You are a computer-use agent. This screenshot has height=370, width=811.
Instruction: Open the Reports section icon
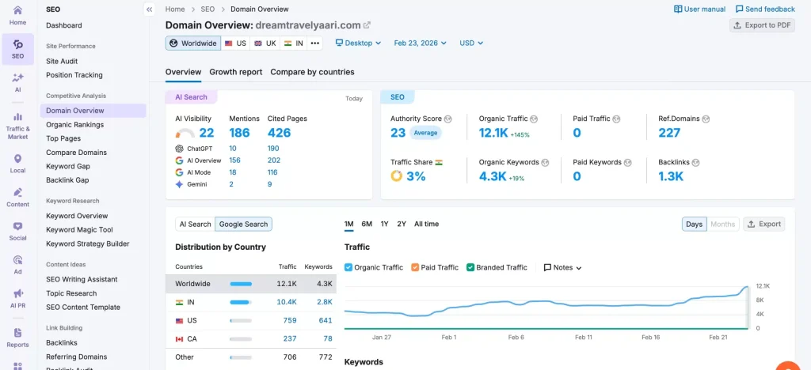[17, 338]
